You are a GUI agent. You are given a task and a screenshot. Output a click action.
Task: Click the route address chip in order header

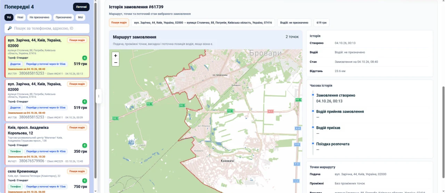203,23
